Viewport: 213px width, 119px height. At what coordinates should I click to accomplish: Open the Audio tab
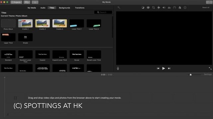[x=43, y=8]
